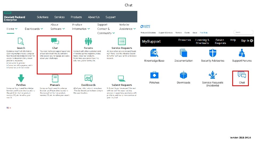Open Service Requests menu in MySupport bar
Screen dimensions: 256x144
click(x=221, y=42)
